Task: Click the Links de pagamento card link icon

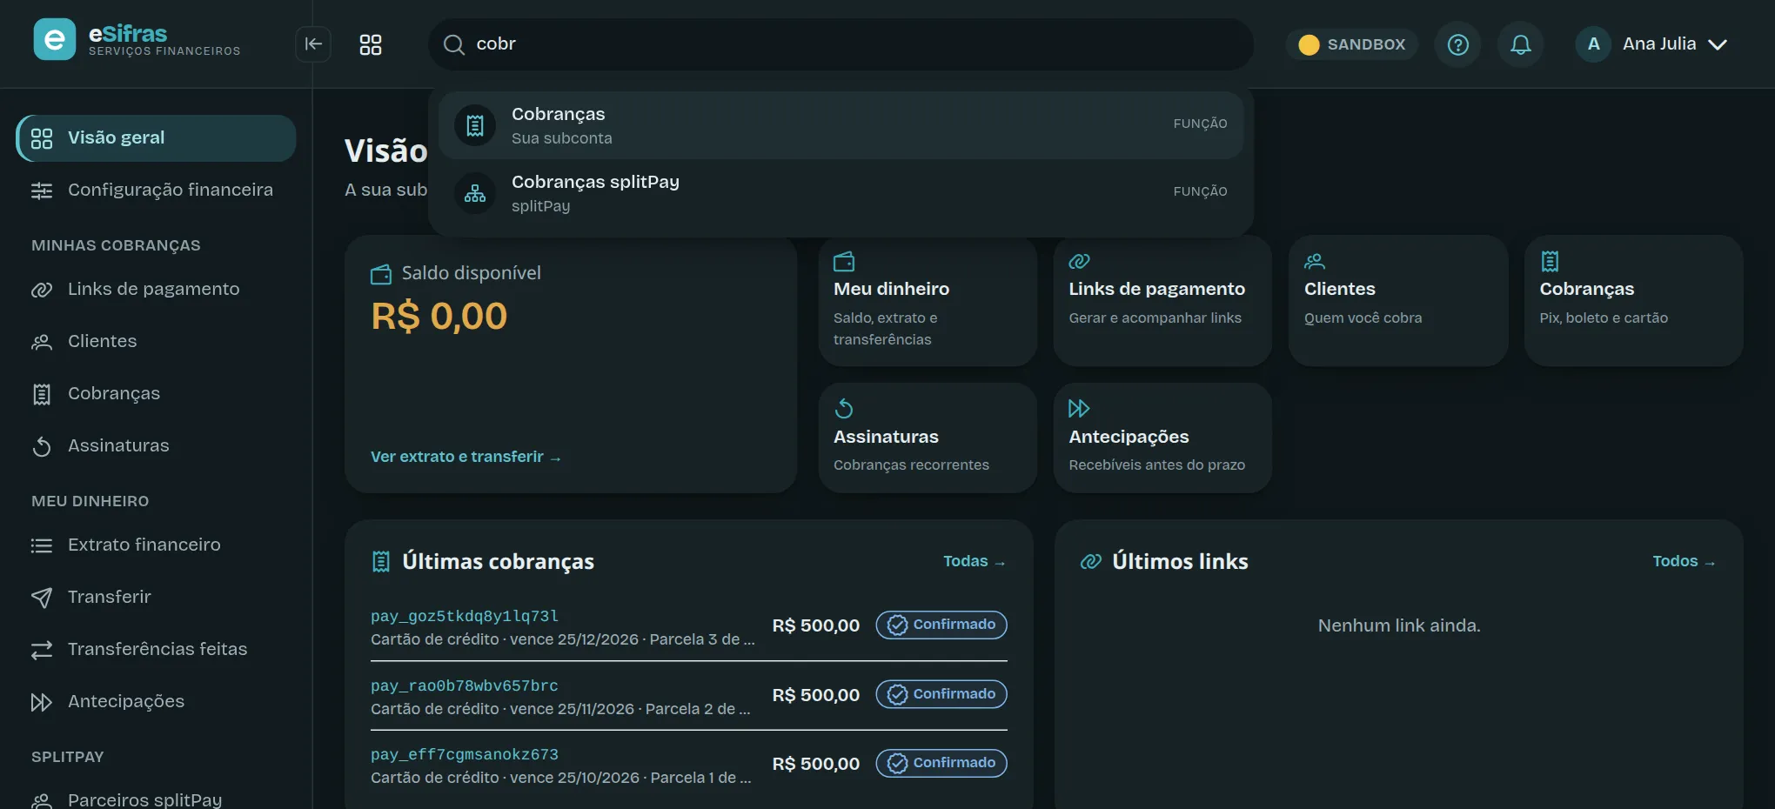Action: pos(1079,261)
